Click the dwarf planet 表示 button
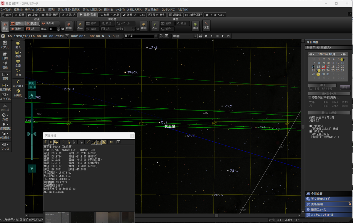 click(x=80, y=26)
